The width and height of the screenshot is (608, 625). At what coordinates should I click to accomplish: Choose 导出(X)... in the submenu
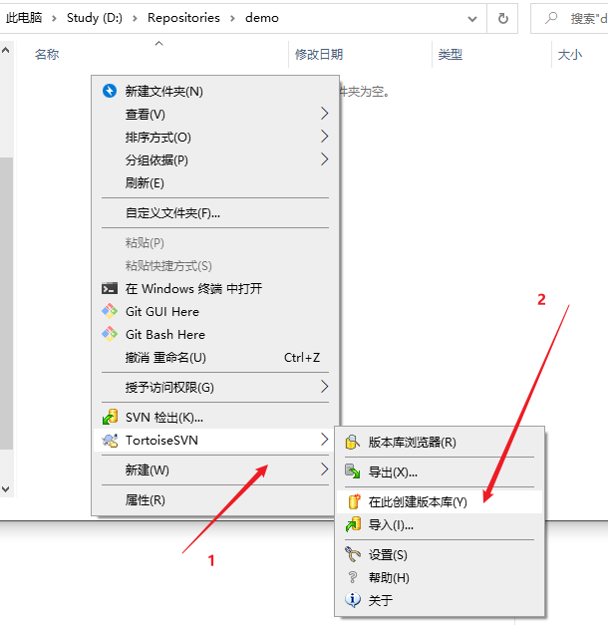[x=440, y=471]
